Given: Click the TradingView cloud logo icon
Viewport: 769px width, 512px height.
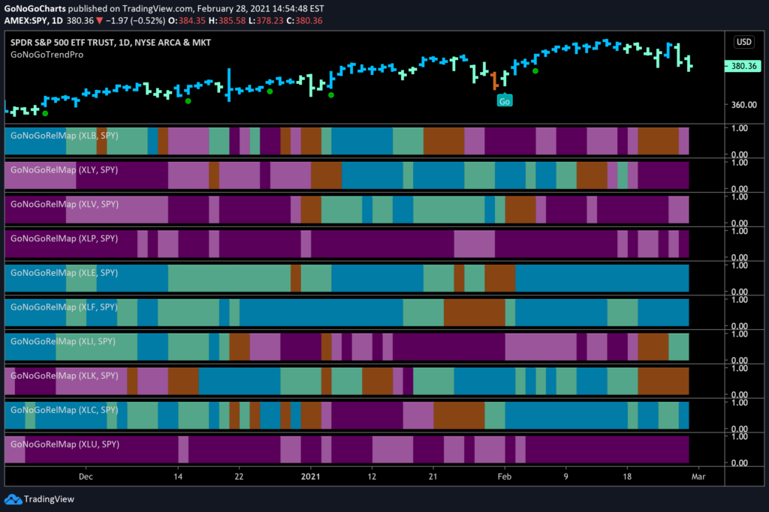Looking at the screenshot, I should (13, 499).
